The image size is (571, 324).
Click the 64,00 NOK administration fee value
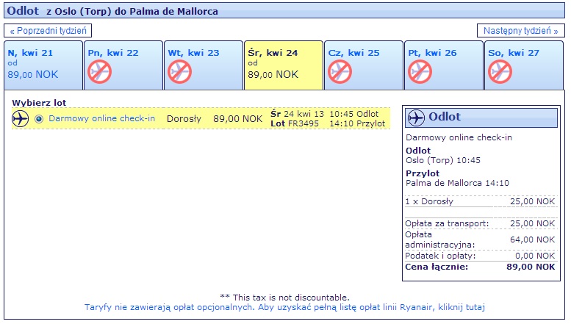pyautogui.click(x=532, y=240)
